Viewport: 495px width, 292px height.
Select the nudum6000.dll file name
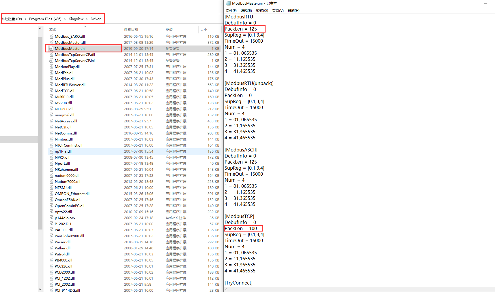click(x=67, y=175)
